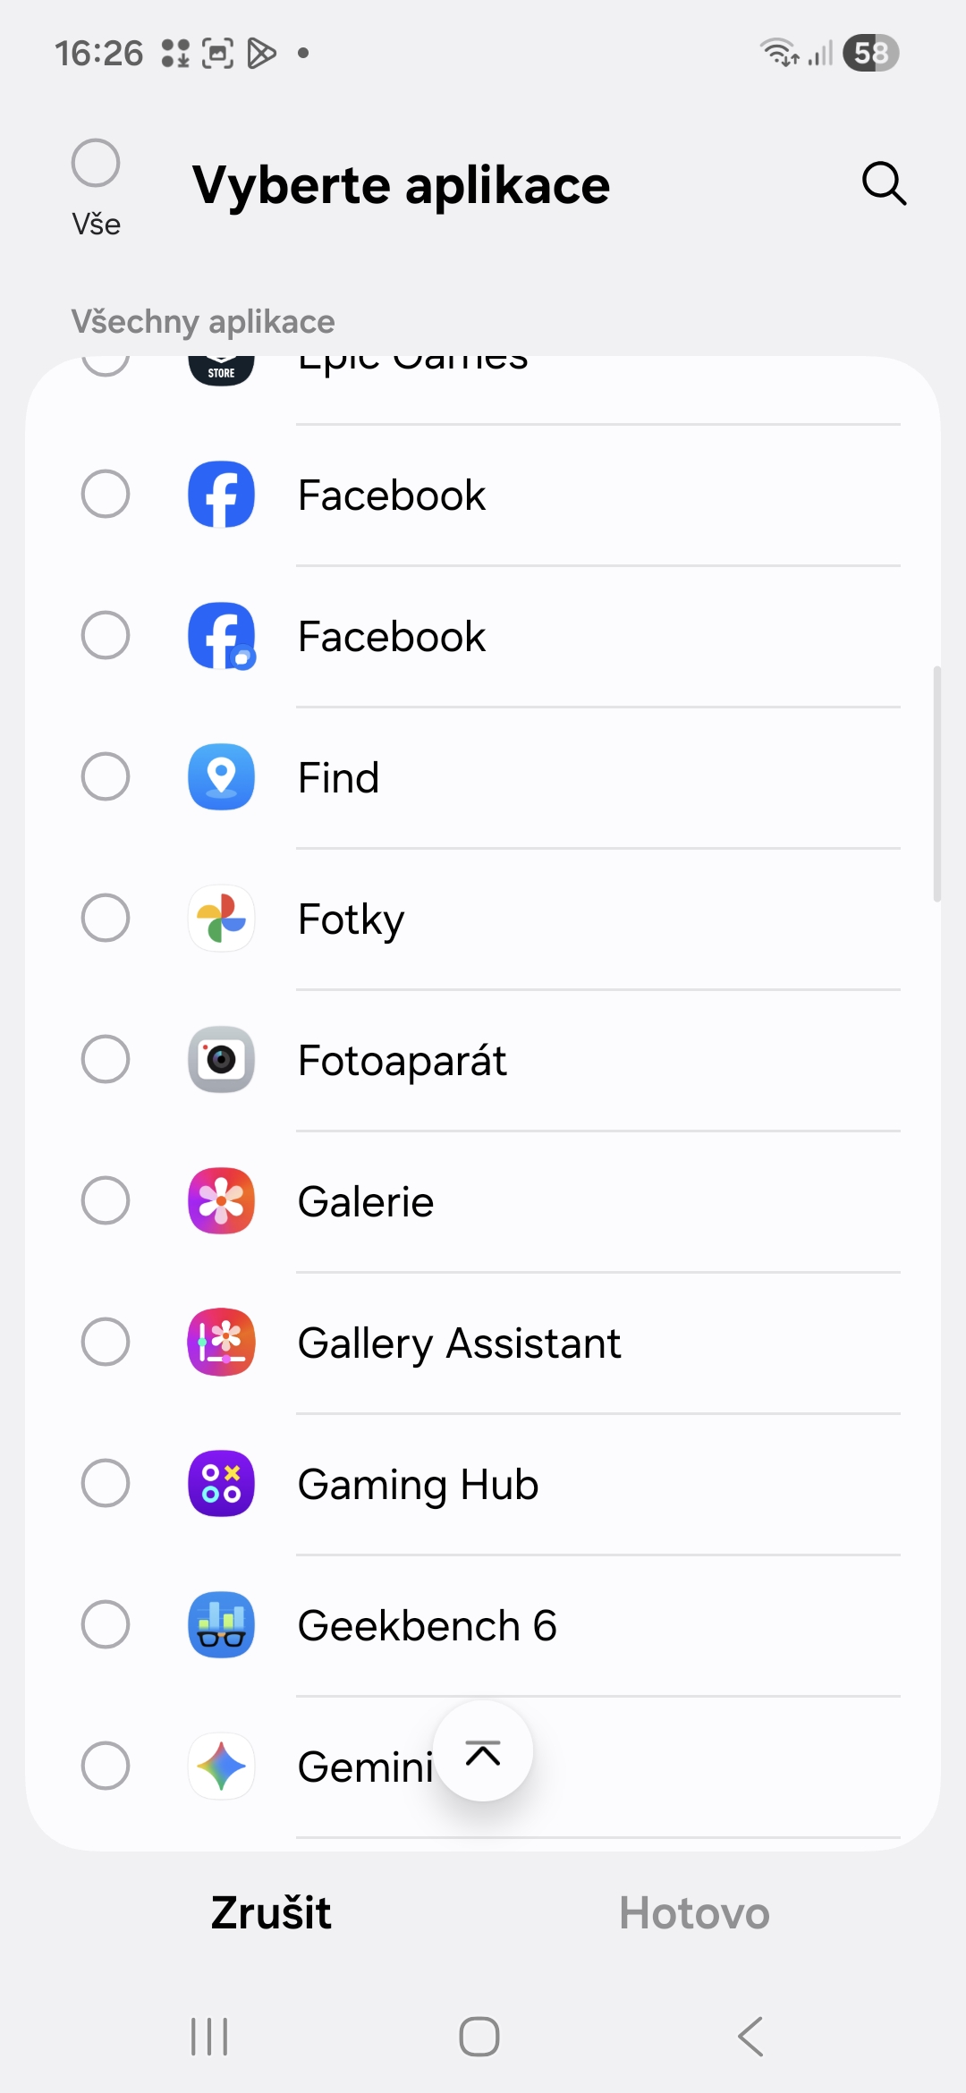Click the list scrollbar handle
966x2093 pixels.
coord(936,784)
